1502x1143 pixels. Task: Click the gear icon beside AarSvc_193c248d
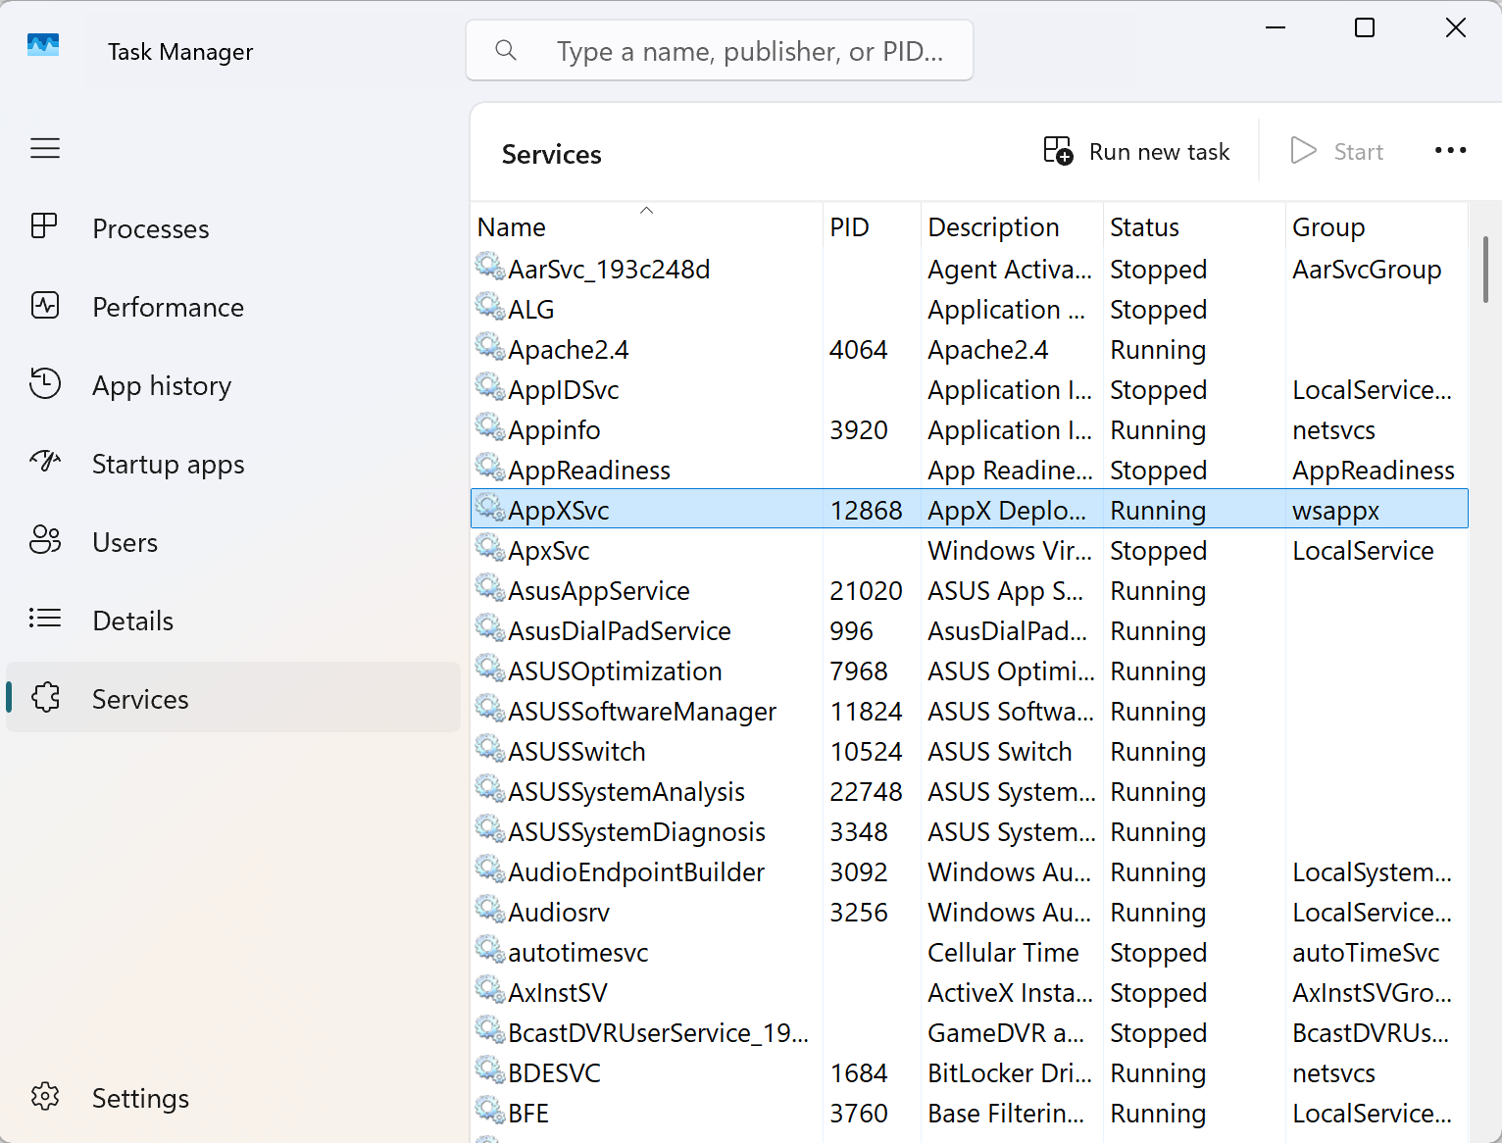(490, 267)
